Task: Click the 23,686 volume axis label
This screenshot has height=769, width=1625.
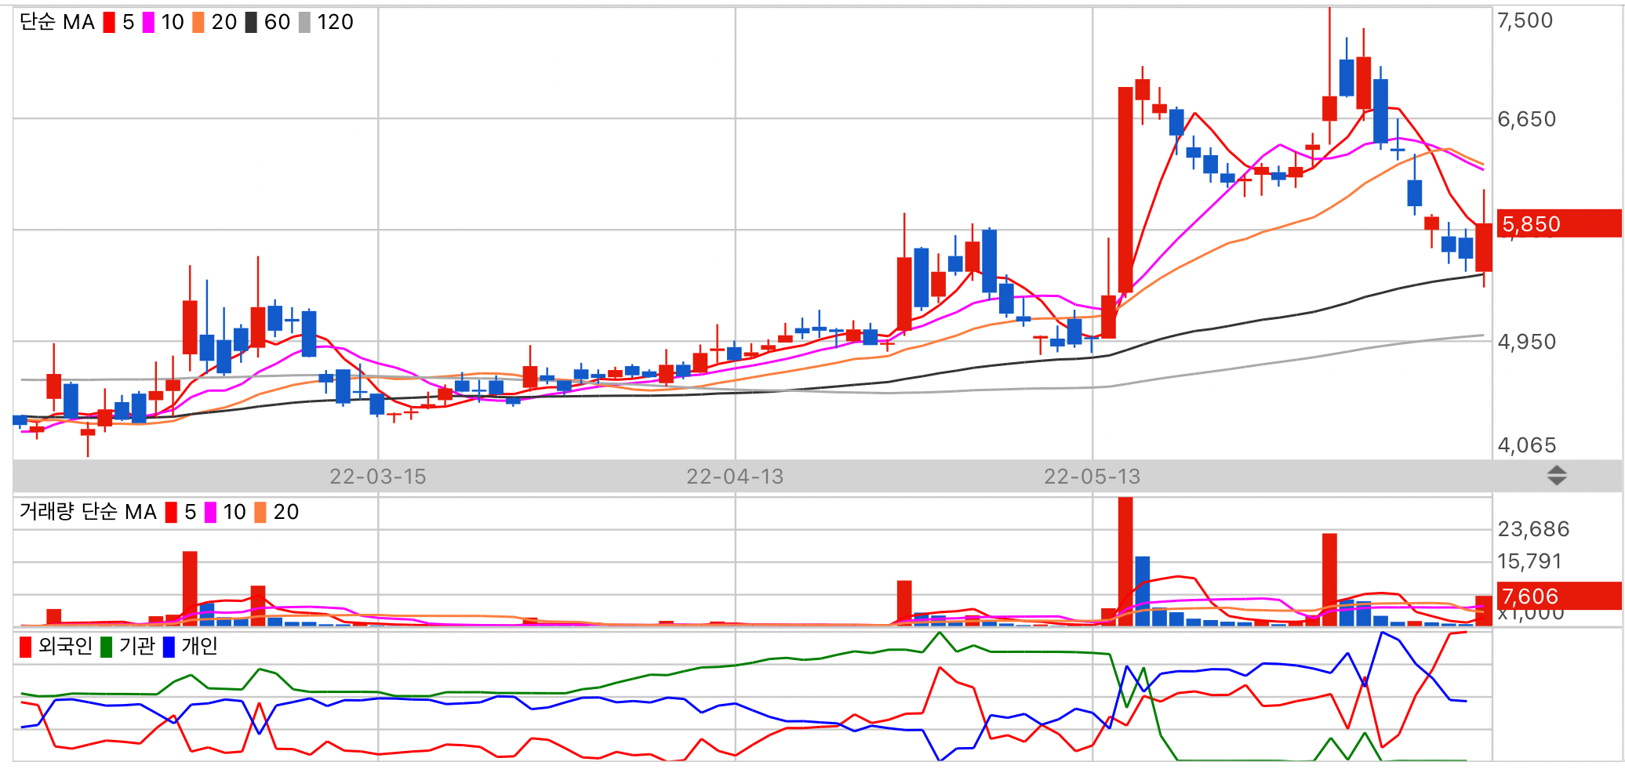Action: point(1534,529)
